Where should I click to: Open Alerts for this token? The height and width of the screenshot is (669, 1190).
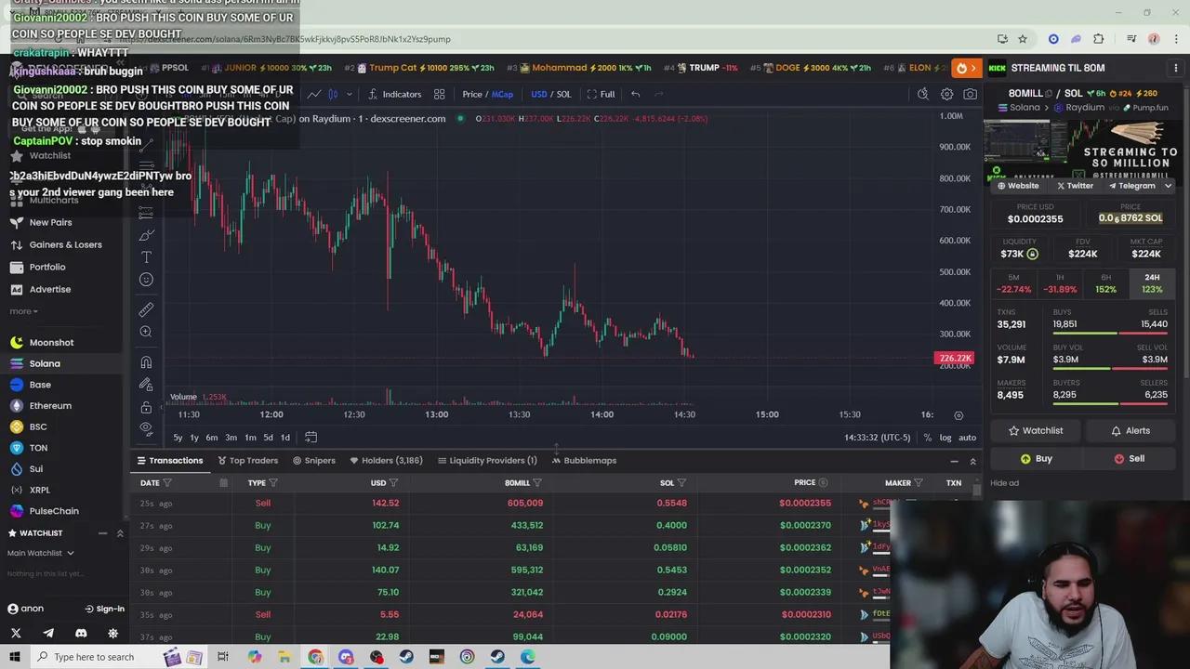(1130, 430)
